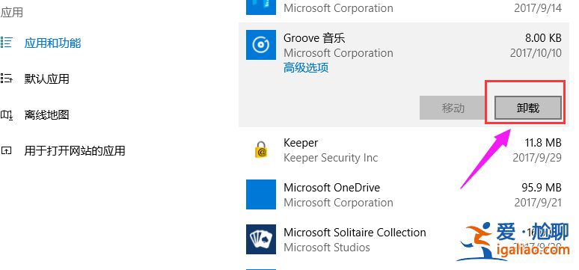Viewport: 579px width, 270px height.
Task: Select Microsoft Solitaire Collection entry name
Action: 355,233
